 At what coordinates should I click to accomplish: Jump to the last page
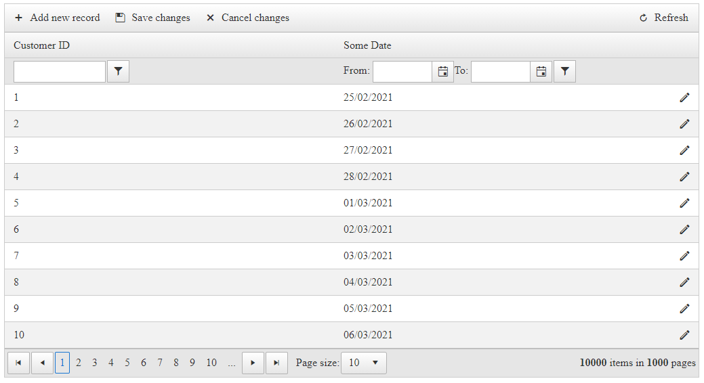click(x=276, y=363)
